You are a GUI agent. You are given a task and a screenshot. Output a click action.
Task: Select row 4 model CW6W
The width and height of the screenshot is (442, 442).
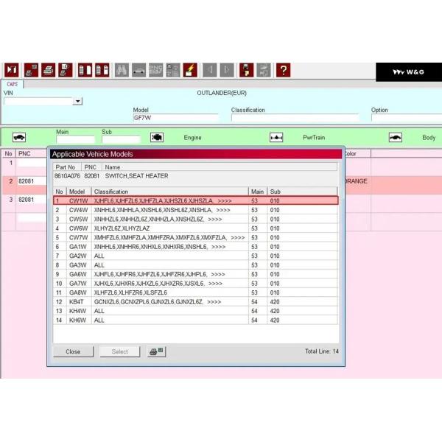pyautogui.click(x=195, y=228)
